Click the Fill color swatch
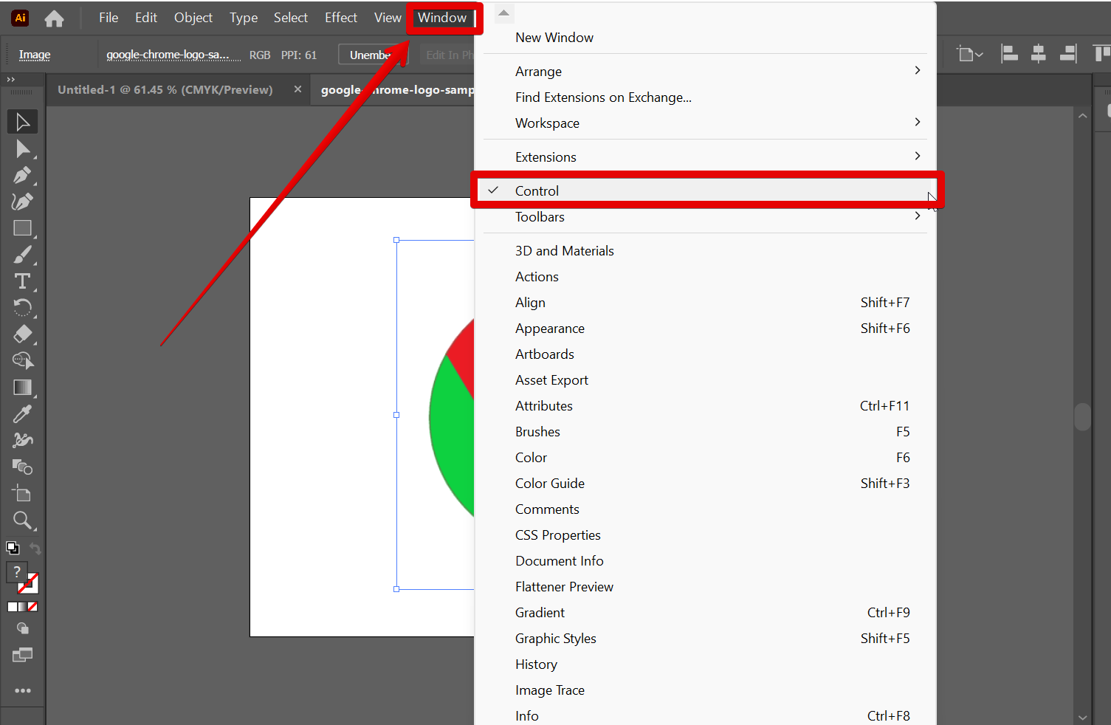This screenshot has height=725, width=1111. click(x=16, y=572)
